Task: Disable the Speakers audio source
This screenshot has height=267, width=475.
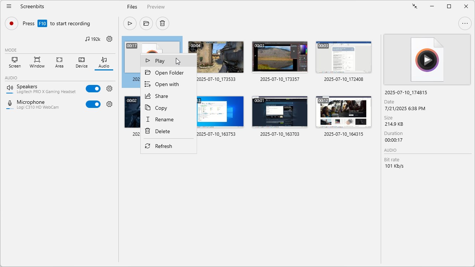Action: [93, 88]
